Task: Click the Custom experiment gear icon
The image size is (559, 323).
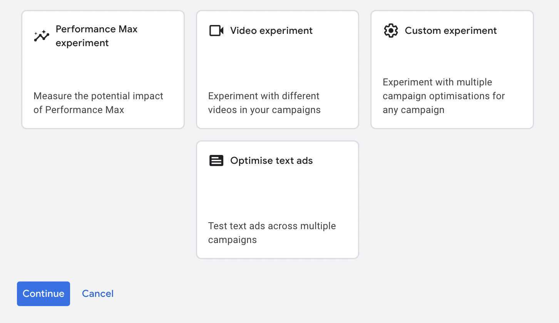Action: 391,31
